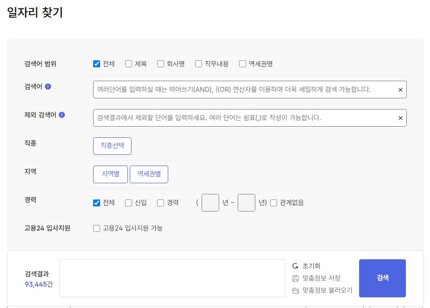Check the 역세권명 checkbox

242,64
